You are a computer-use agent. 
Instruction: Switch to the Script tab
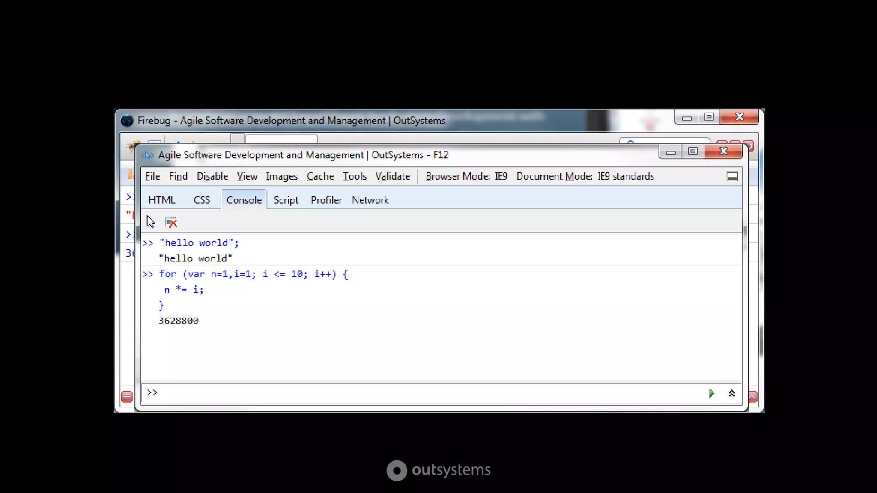[286, 200]
